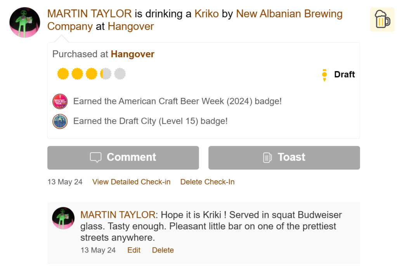Edit the comment about Budweiser glass
Viewport: 397px width, 275px height.
(134, 250)
